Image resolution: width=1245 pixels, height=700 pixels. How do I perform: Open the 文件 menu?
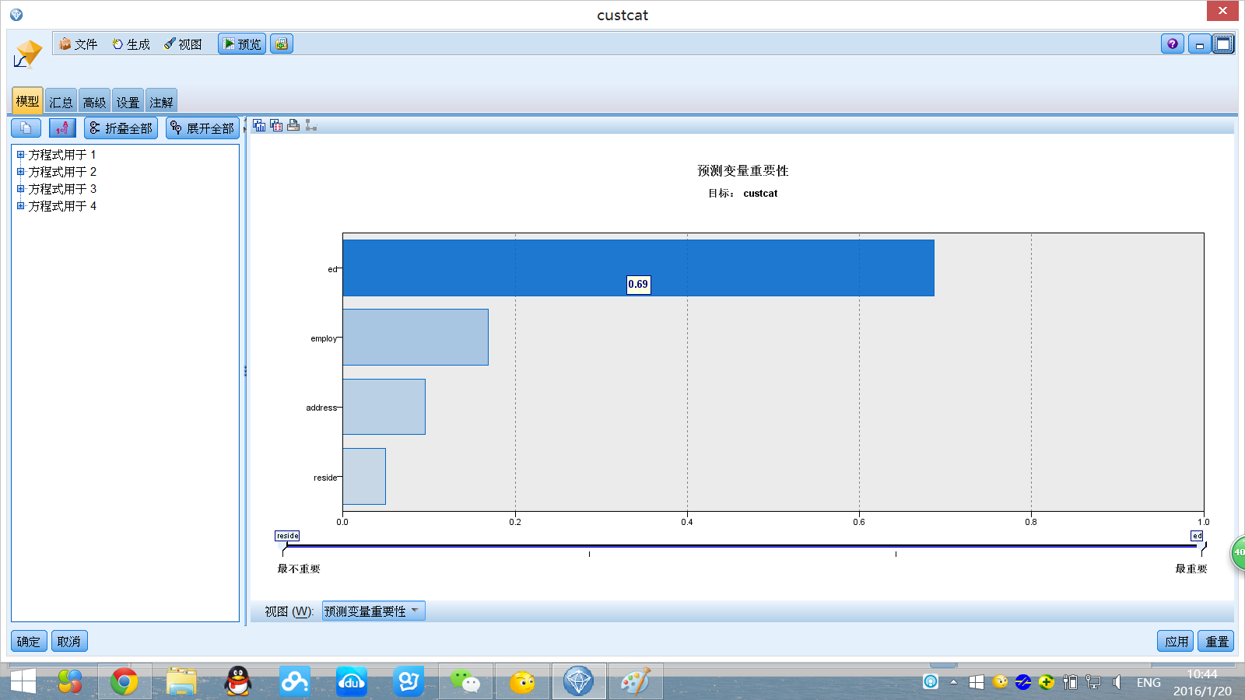tap(79, 44)
